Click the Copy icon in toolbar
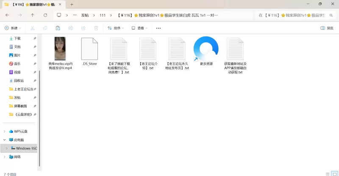Image resolution: width=339 pixels, height=176 pixels. [45, 28]
